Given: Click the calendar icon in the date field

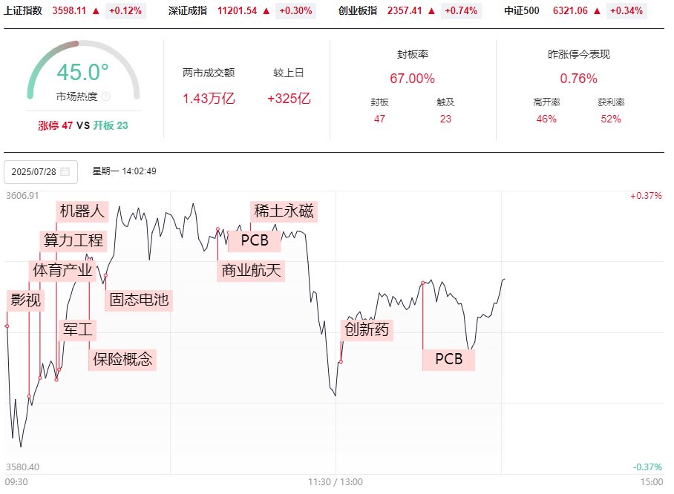Looking at the screenshot, I should tap(65, 171).
